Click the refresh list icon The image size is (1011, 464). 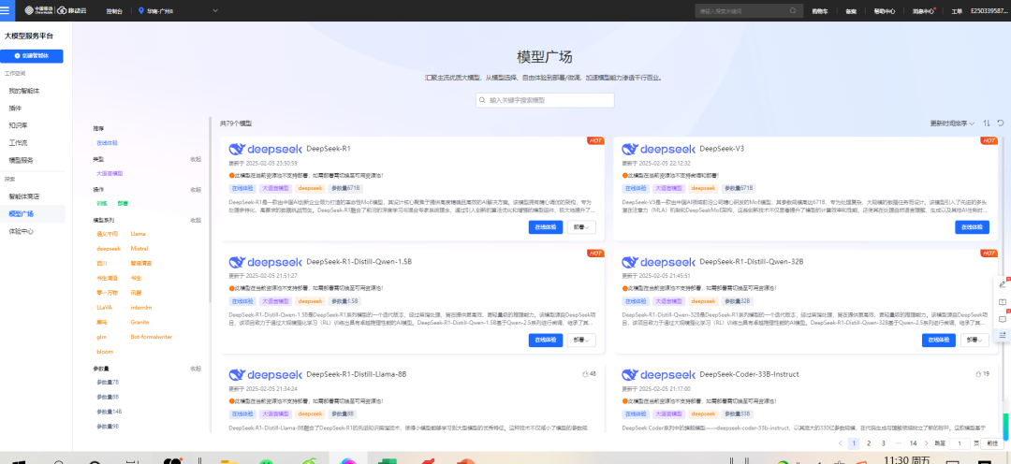pyautogui.click(x=1001, y=123)
